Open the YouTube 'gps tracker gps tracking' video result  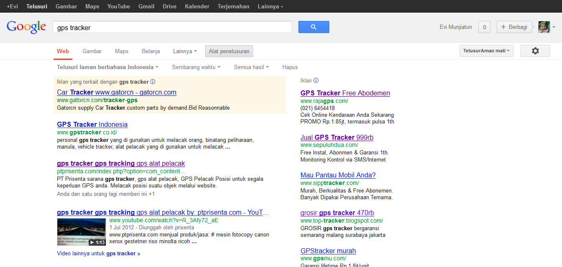[163, 212]
